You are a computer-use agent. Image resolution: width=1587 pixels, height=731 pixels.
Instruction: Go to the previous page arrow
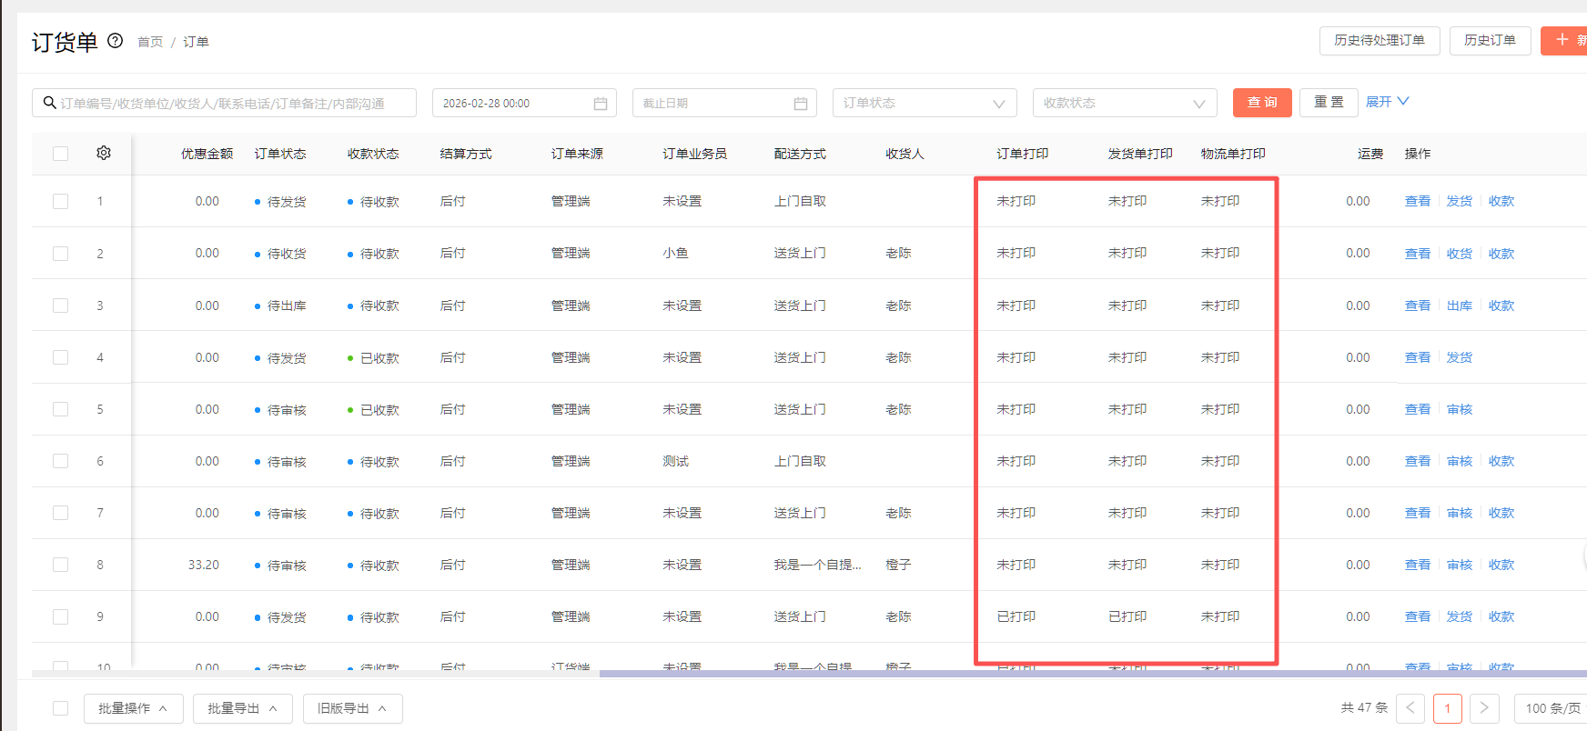pos(1410,708)
